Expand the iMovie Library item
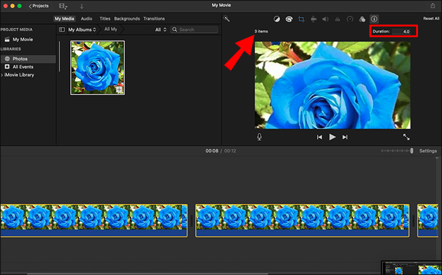Screen dimensions: 442x275 [x=2, y=75]
